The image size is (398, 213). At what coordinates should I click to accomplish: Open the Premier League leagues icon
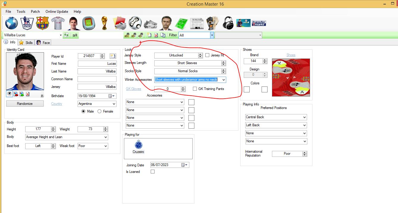pyautogui.click(x=27, y=23)
